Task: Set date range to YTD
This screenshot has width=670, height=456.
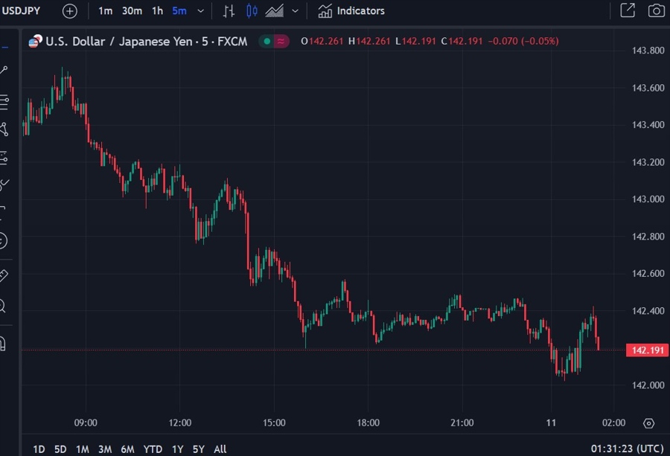Action: click(x=153, y=449)
